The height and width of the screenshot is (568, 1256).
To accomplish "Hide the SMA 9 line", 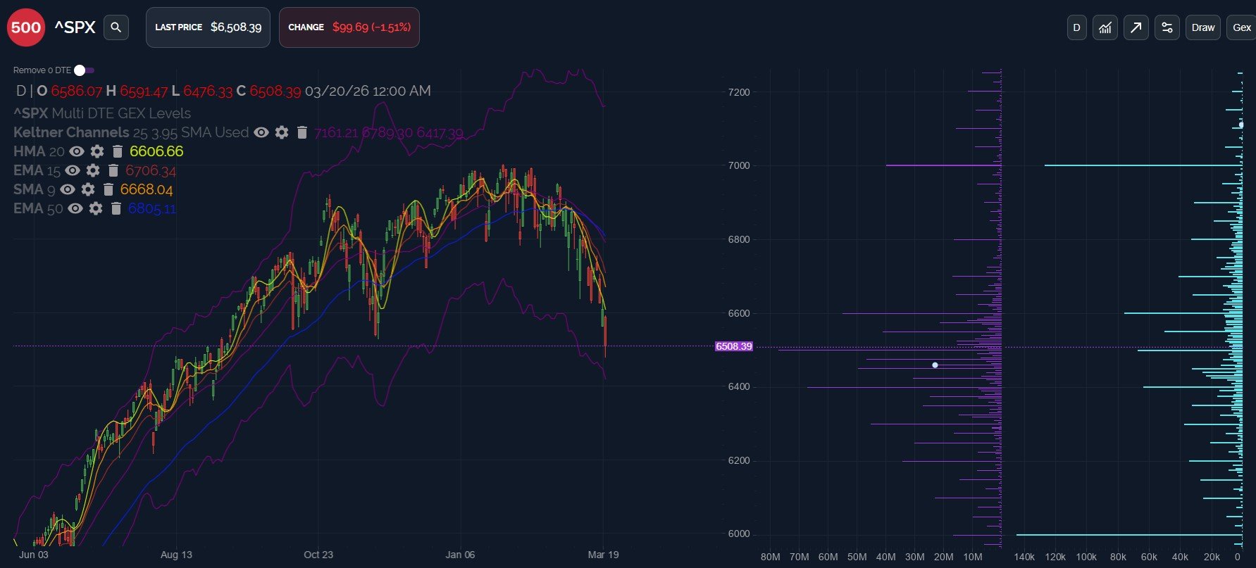I will [68, 189].
